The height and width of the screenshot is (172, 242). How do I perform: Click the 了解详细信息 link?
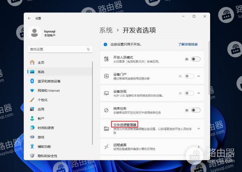(188, 45)
